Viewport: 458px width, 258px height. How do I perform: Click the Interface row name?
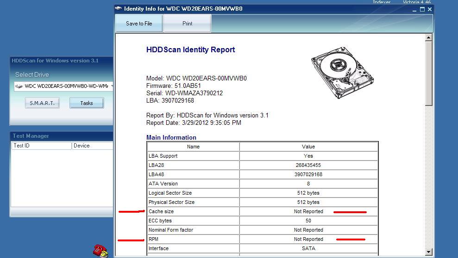(158, 248)
